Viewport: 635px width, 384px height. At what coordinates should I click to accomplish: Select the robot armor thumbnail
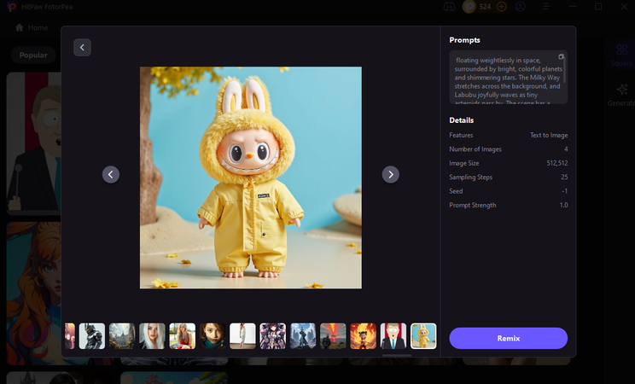(x=92, y=336)
